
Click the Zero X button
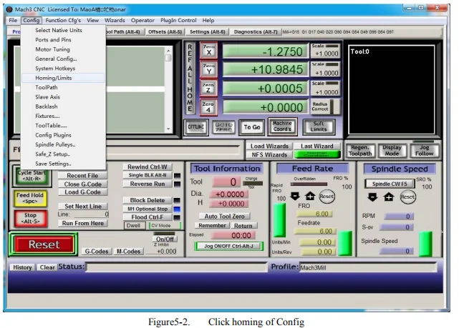coord(208,51)
